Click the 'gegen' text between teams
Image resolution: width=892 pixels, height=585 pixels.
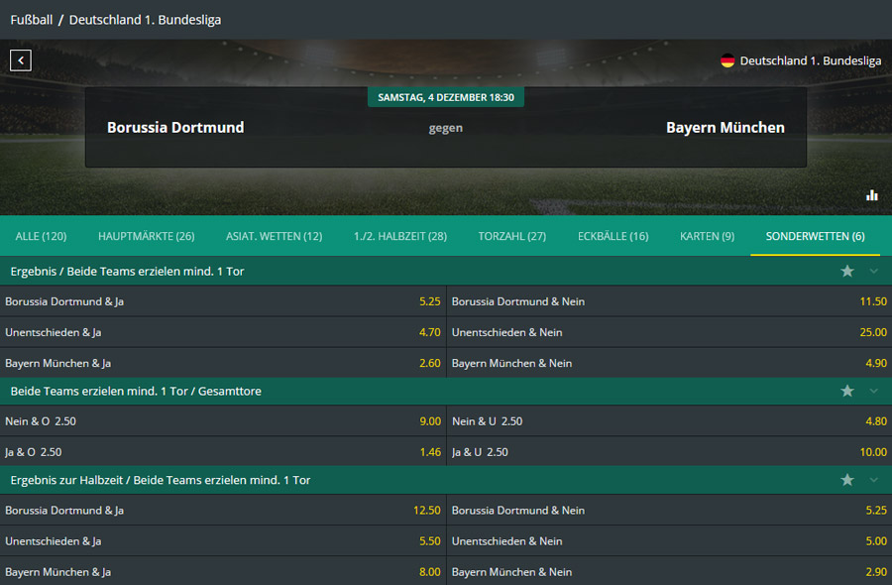click(x=445, y=128)
